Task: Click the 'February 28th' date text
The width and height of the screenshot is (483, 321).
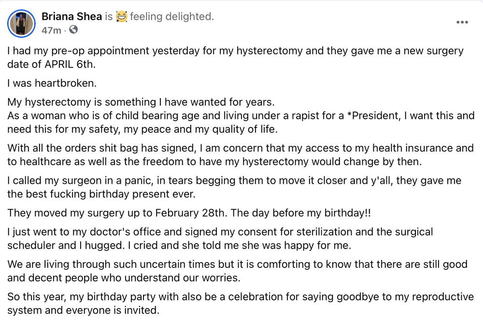Action: point(190,213)
